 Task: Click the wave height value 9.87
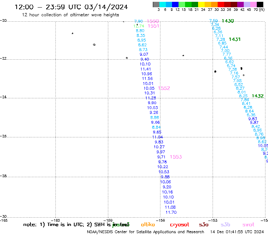254,123
